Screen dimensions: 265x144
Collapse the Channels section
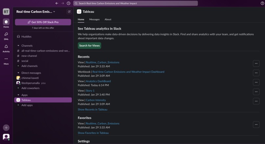18,45
